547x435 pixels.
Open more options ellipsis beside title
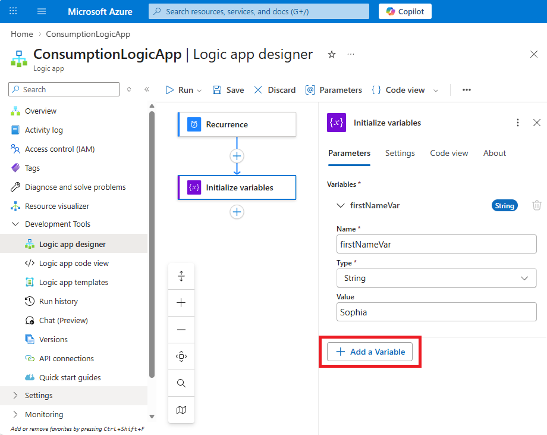point(351,54)
